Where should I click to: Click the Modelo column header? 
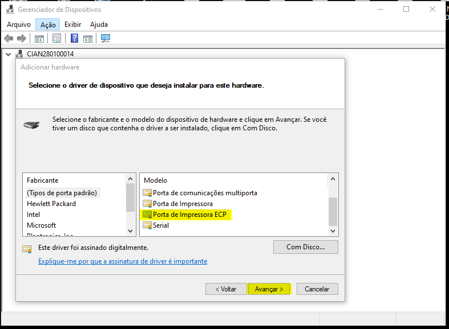pyautogui.click(x=156, y=180)
